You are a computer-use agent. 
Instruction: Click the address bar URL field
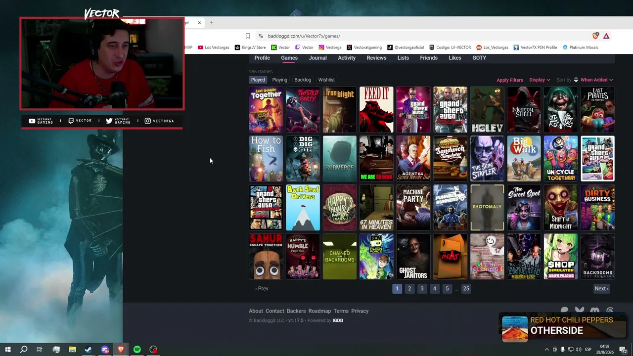[425, 36]
